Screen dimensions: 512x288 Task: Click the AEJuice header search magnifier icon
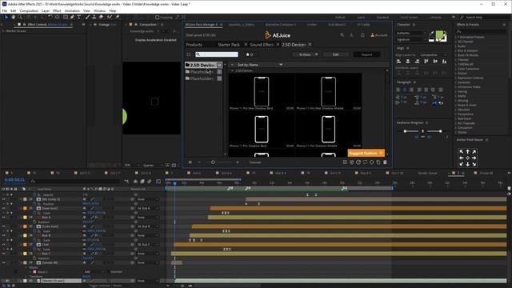tap(342, 35)
